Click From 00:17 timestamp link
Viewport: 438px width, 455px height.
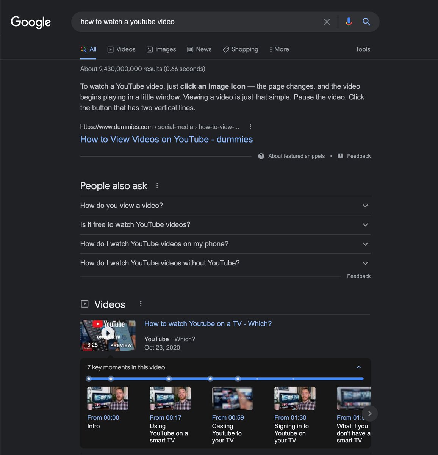tap(166, 417)
